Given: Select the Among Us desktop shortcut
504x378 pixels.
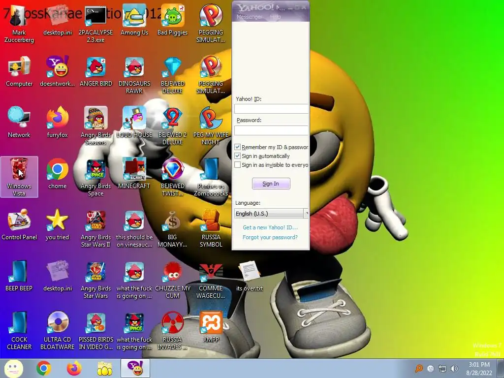Looking at the screenshot, I should point(134,20).
